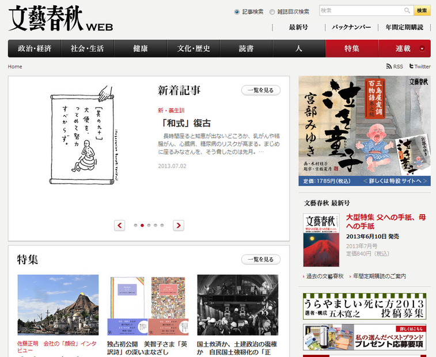Select the second (active) carousel dot
Viewport: 436px width, 357px height.
point(142,225)
